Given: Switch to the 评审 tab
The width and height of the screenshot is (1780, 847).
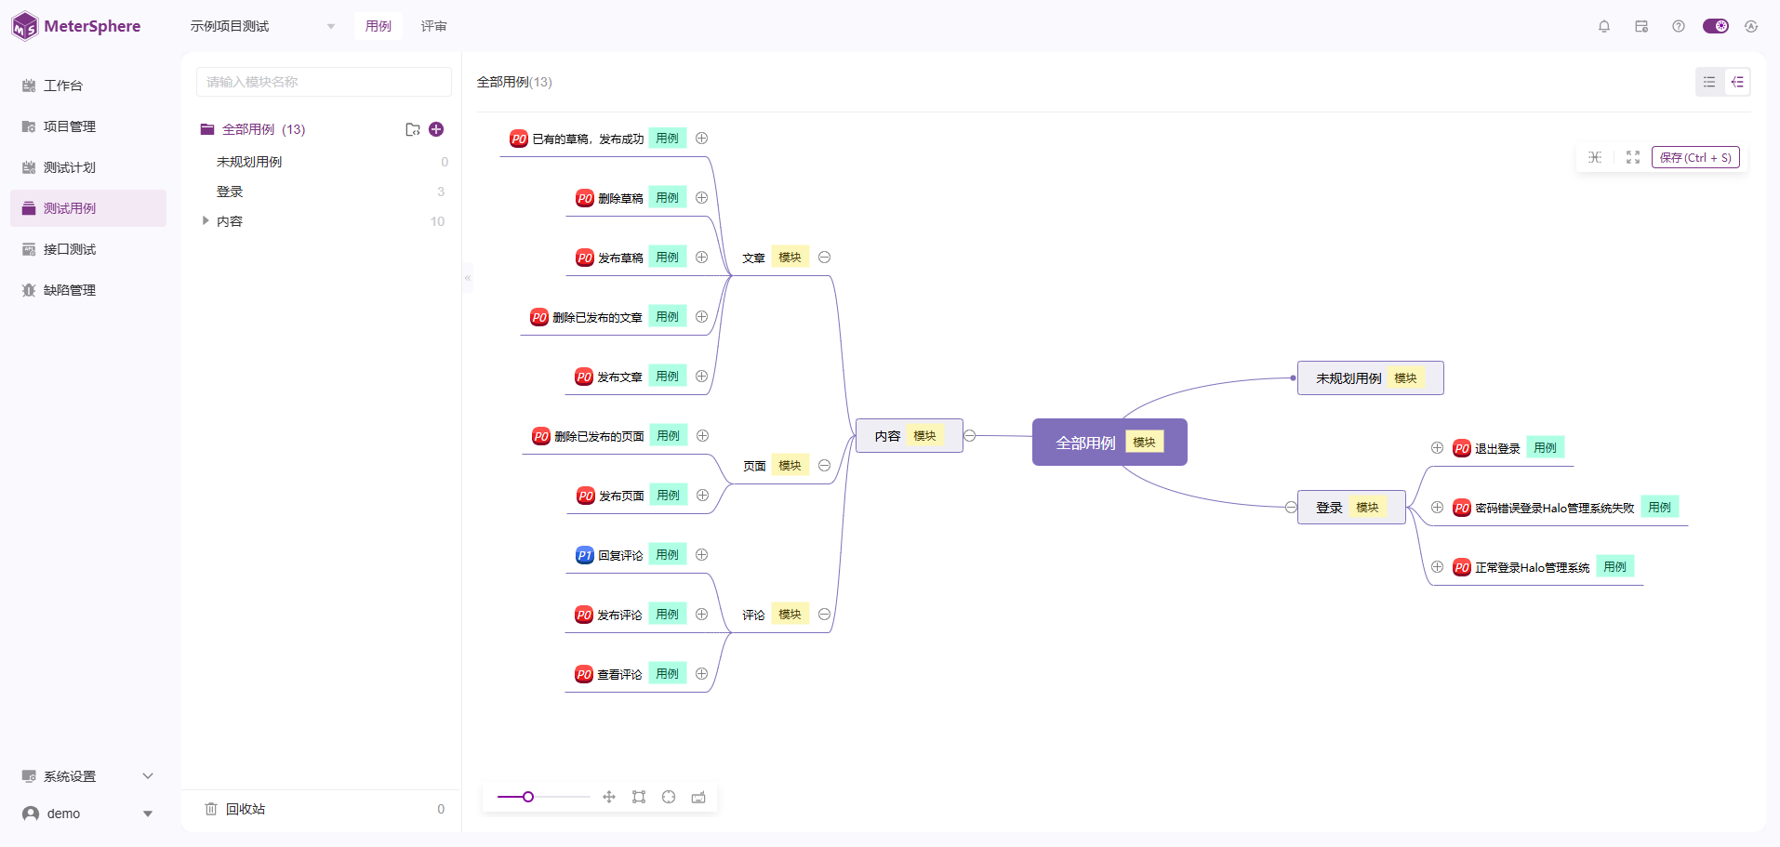Looking at the screenshot, I should [433, 26].
